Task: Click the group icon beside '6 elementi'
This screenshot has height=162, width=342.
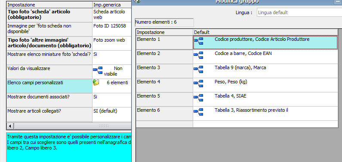Action: pos(96,83)
